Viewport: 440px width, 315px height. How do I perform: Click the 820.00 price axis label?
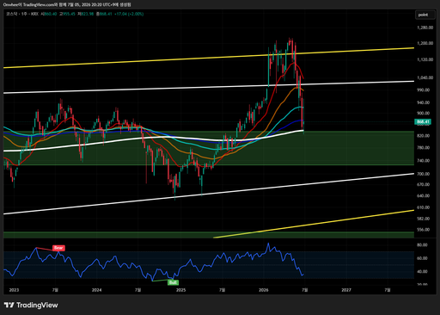click(x=424, y=135)
